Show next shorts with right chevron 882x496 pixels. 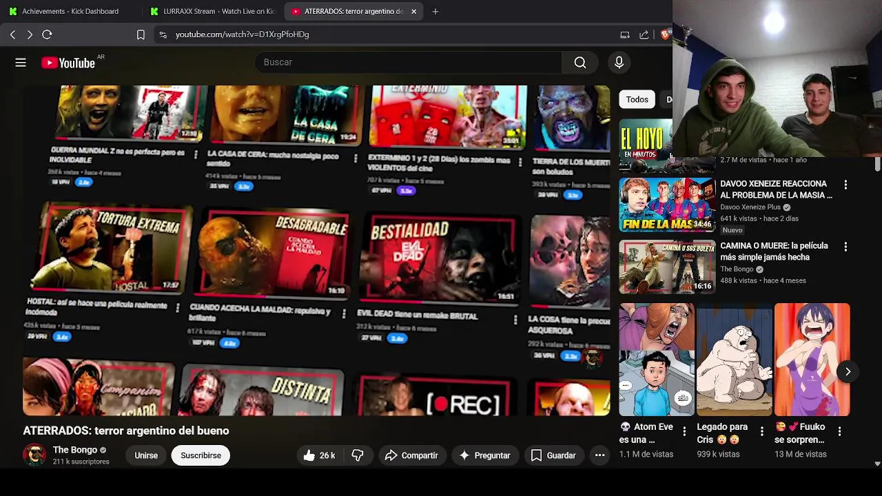coord(848,372)
